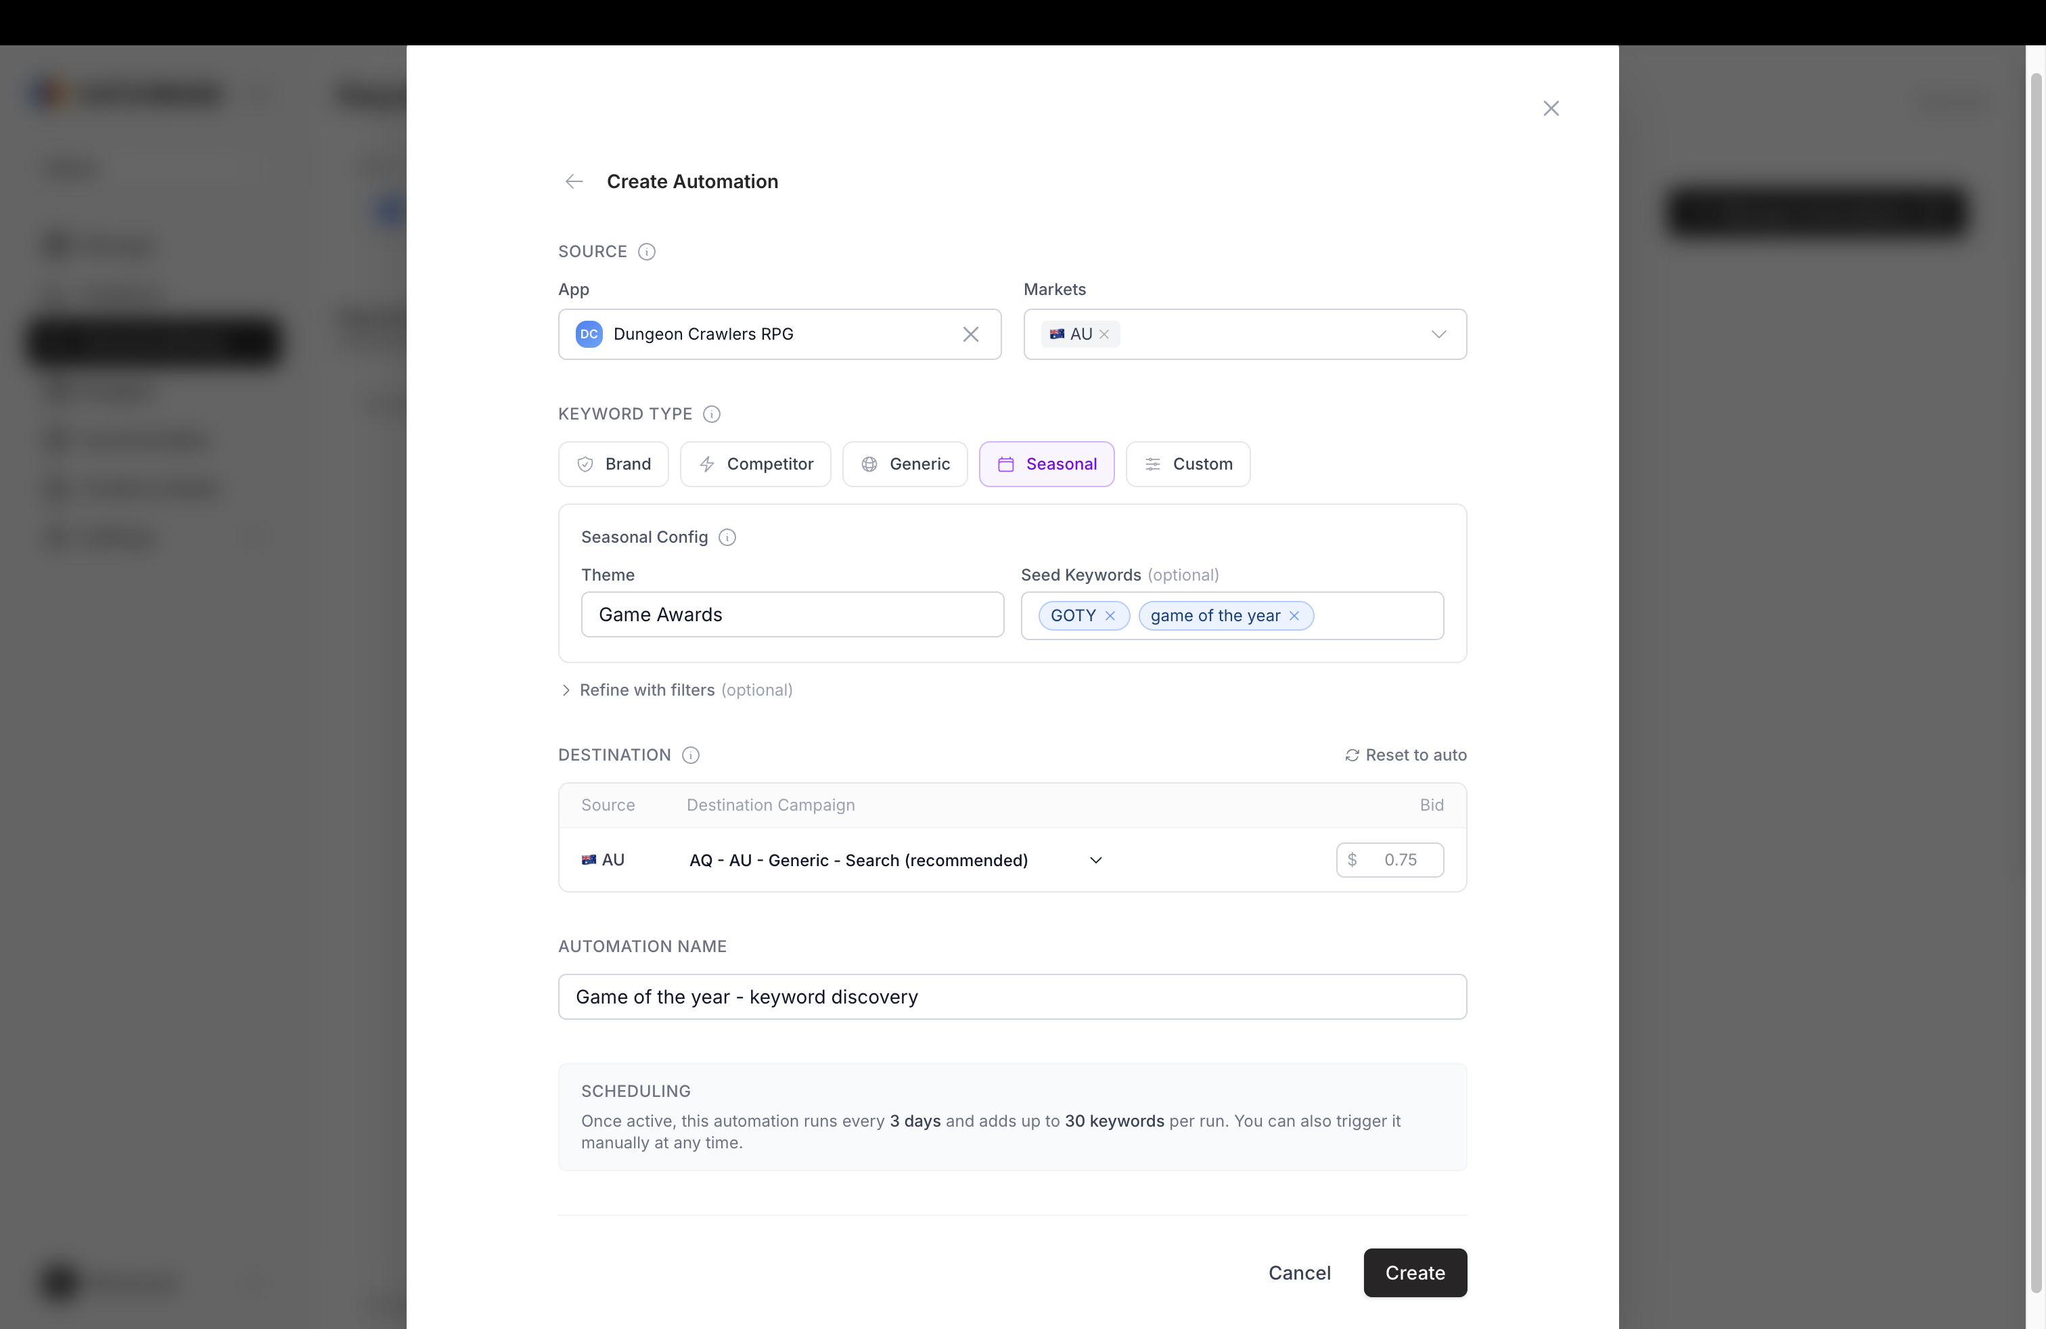Clear the Dungeon Crawlers RPG app selection
This screenshot has width=2046, height=1329.
[x=970, y=334]
